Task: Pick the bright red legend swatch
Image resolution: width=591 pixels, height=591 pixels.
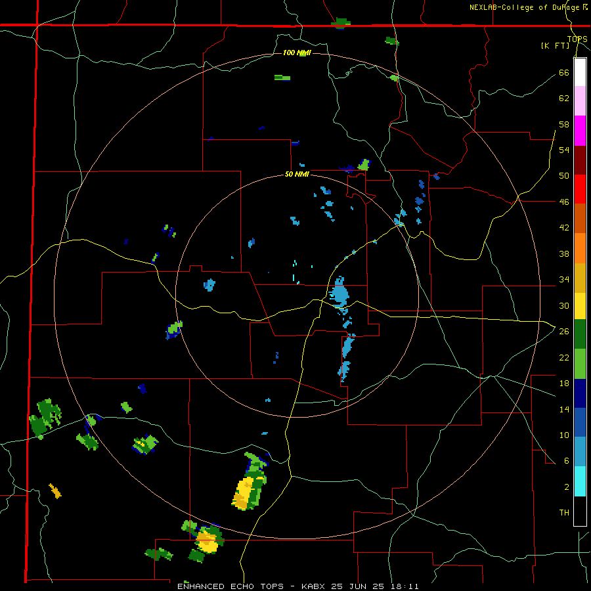Action: click(580, 189)
